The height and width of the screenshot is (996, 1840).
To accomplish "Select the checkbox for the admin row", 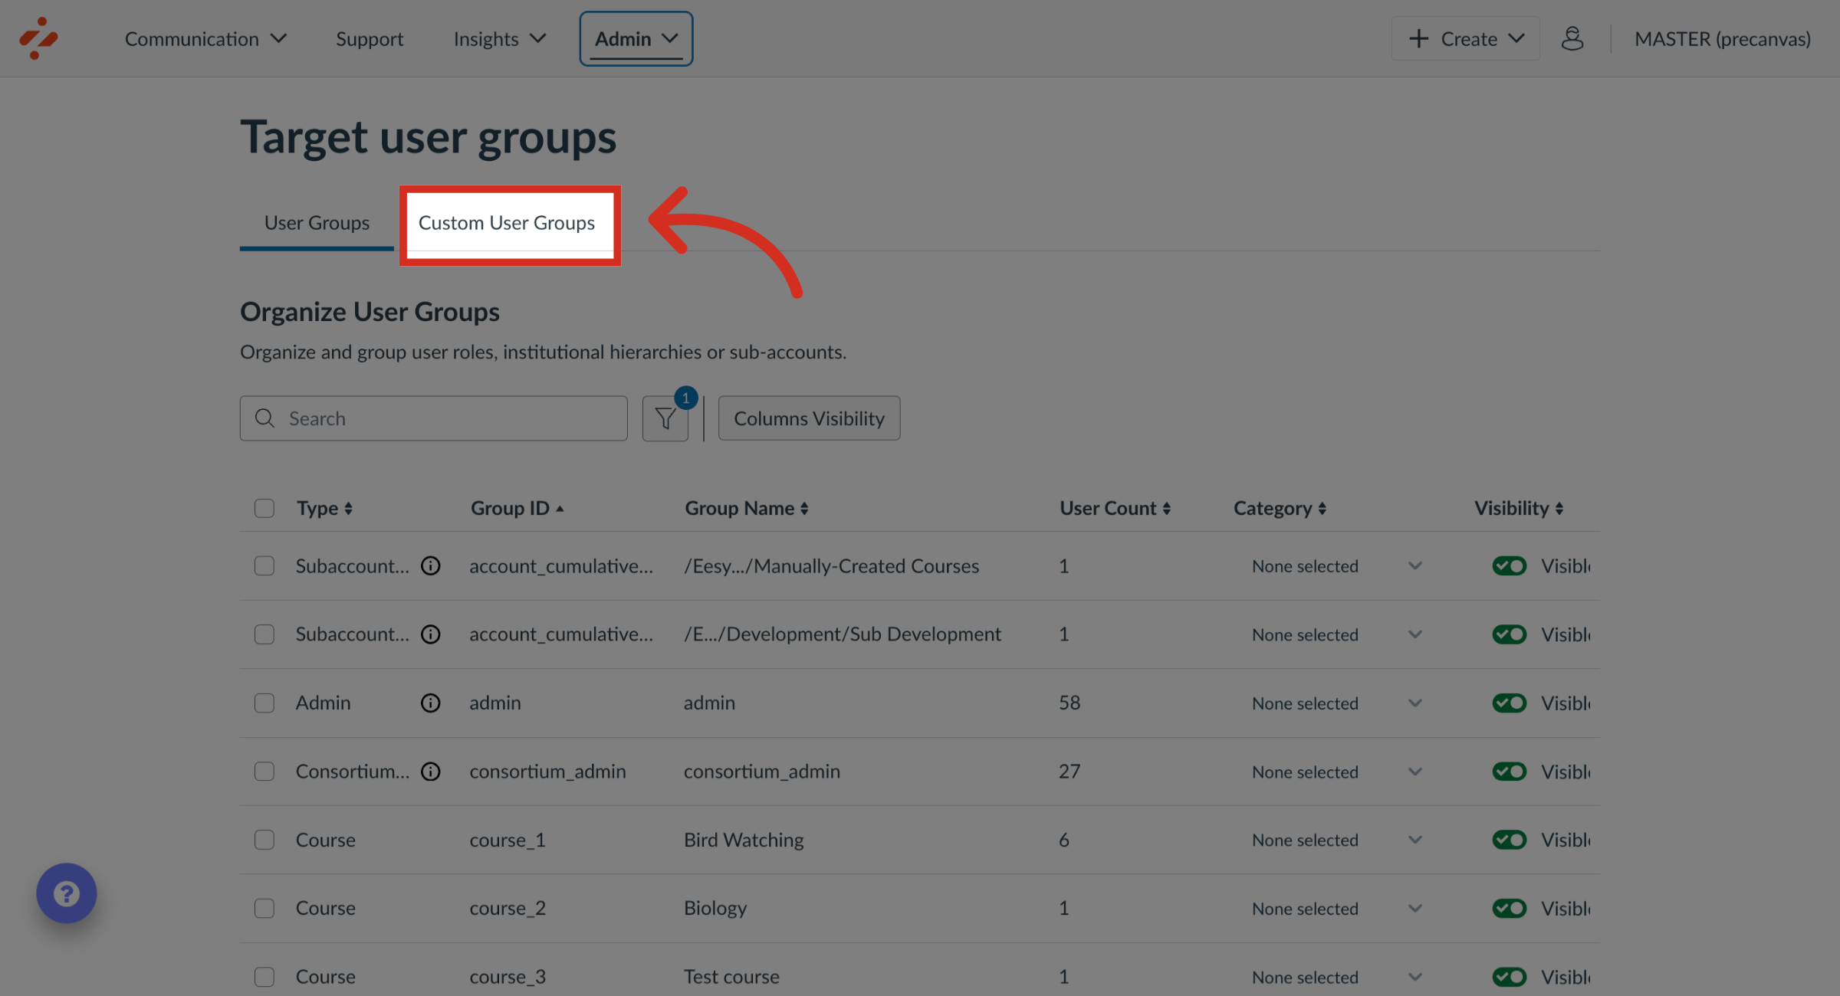I will tap(264, 703).
